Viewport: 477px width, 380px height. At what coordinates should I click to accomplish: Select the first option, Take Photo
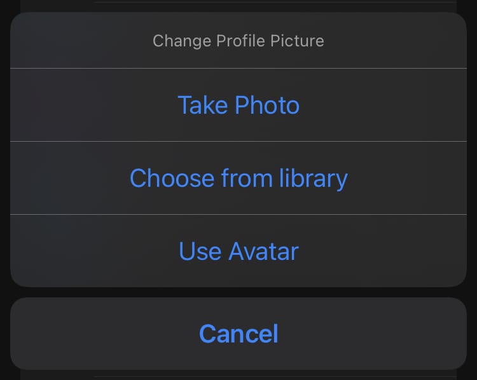point(238,105)
